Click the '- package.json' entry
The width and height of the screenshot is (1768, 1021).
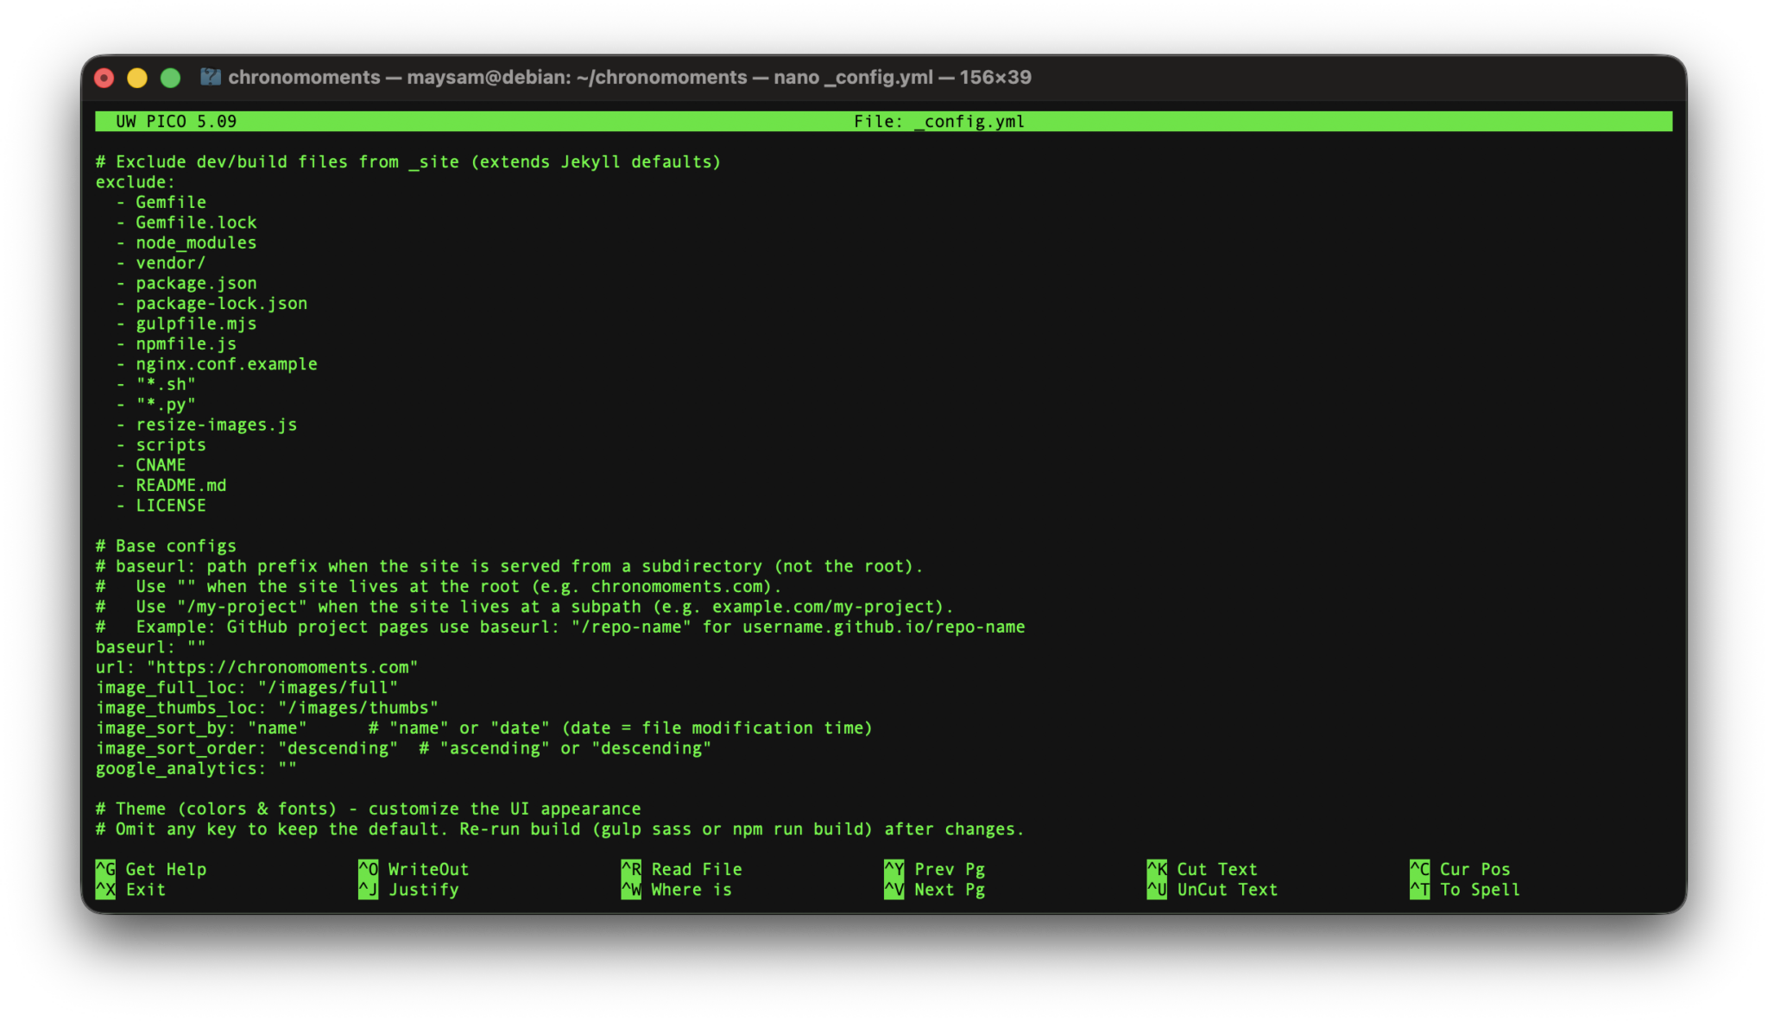pyautogui.click(x=186, y=283)
